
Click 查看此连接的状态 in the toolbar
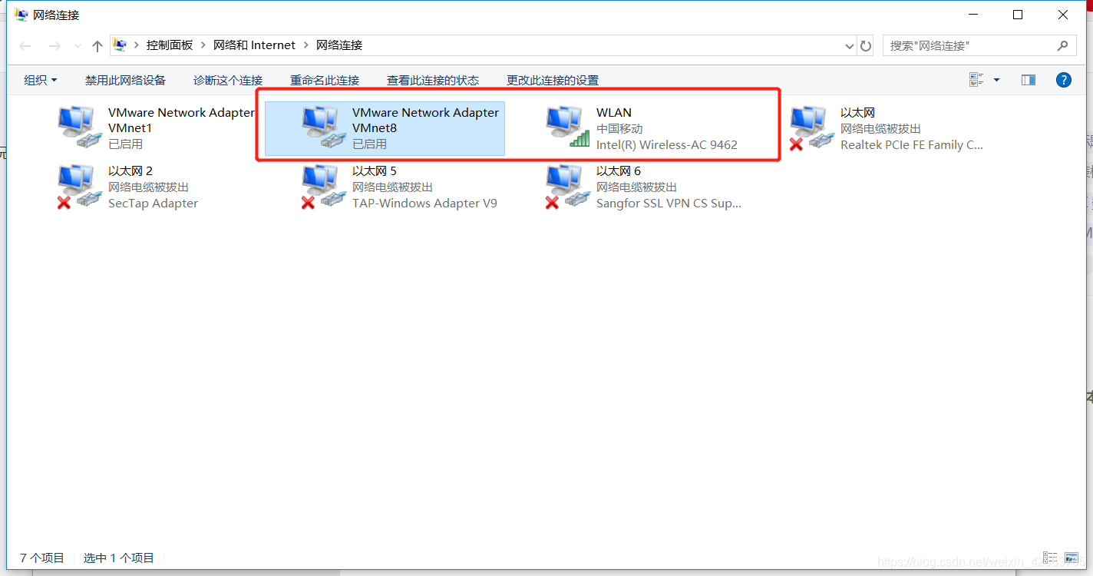(x=433, y=79)
